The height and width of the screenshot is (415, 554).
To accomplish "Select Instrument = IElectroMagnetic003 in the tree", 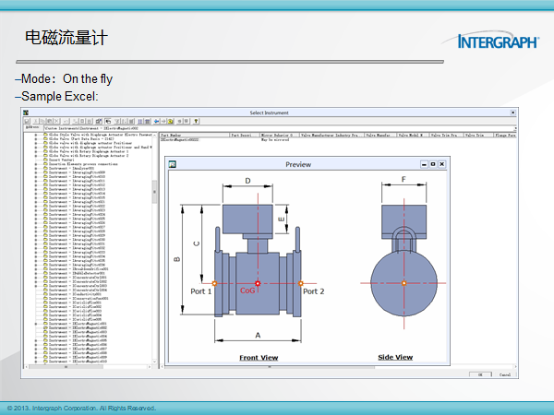I will click(78, 332).
